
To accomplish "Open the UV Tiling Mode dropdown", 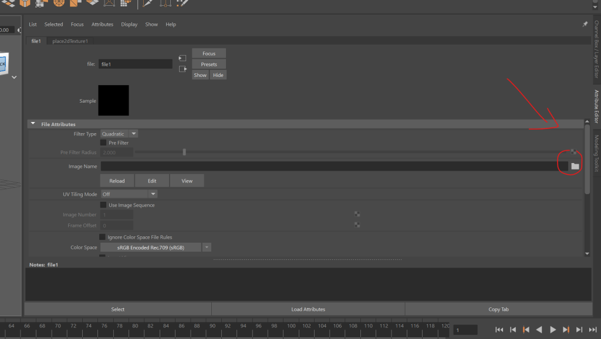I will tap(129, 194).
